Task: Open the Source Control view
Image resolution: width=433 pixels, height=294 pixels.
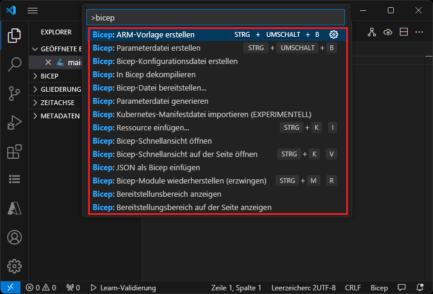Action: tap(14, 94)
